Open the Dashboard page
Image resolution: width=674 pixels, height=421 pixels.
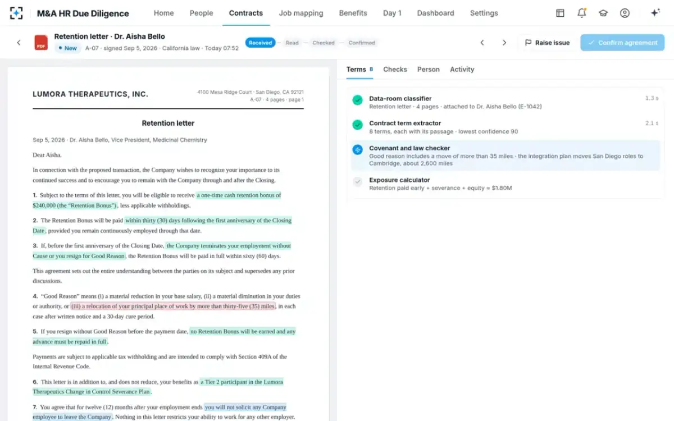(x=435, y=13)
